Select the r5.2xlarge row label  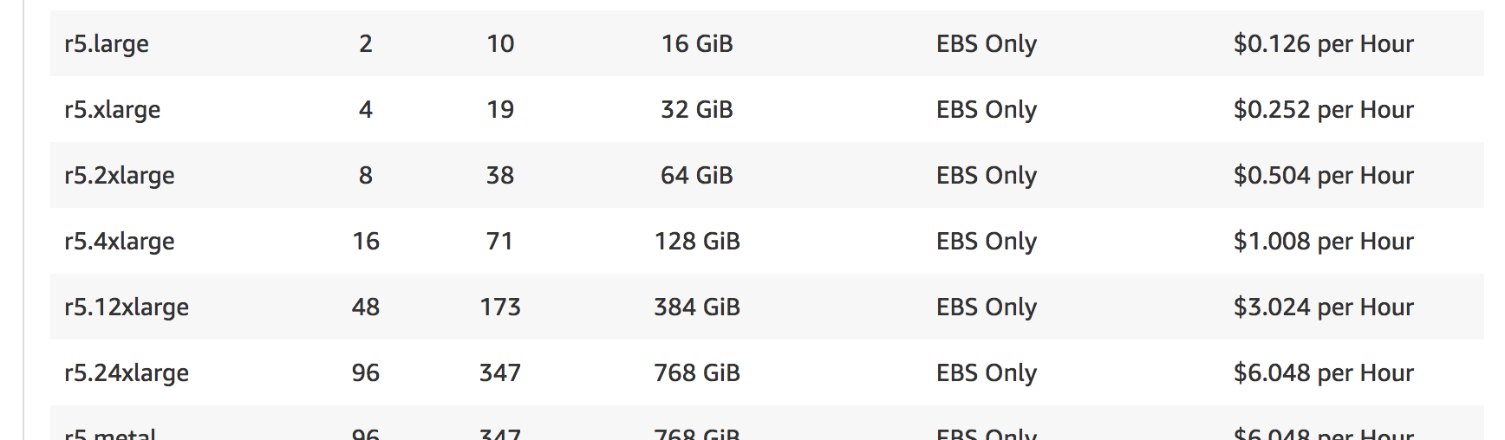click(120, 175)
